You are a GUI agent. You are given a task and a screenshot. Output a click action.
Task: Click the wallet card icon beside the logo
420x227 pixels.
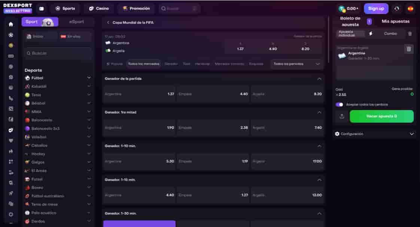42,9
